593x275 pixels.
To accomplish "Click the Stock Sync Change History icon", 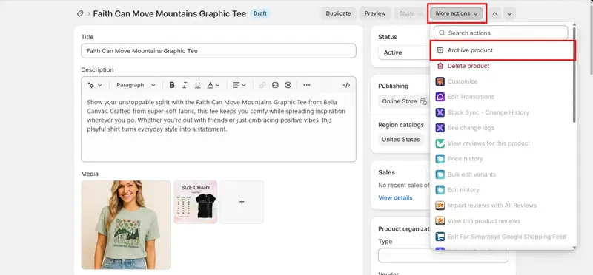I will 440,112.
